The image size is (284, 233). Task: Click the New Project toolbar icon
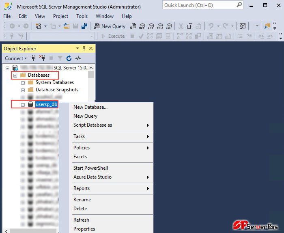pos(39,26)
